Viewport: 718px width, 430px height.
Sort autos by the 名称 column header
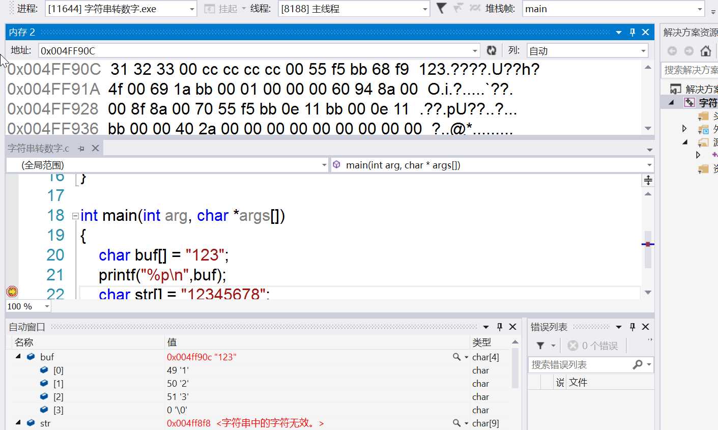point(24,342)
